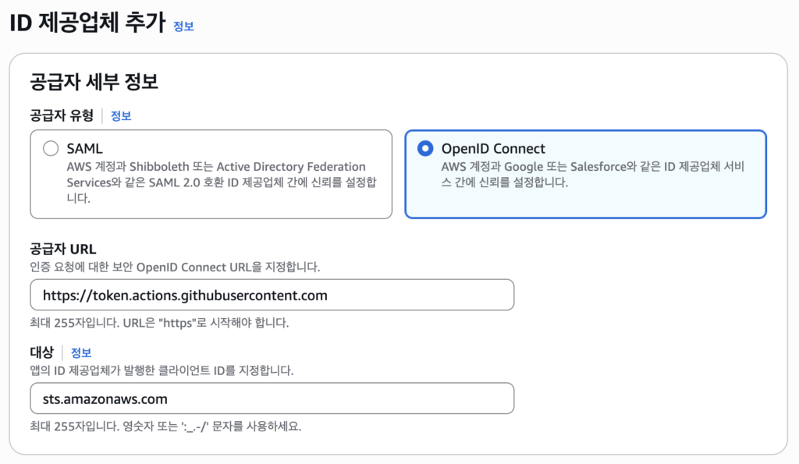Screen dimensions: 799x464
Task: Click the https URL length hint text
Action: click(159, 323)
